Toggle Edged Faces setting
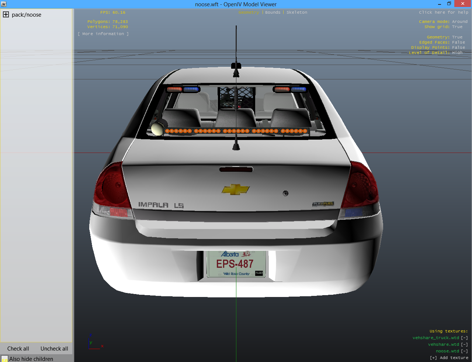Screen dimensions: 472x362 click(x=458, y=42)
